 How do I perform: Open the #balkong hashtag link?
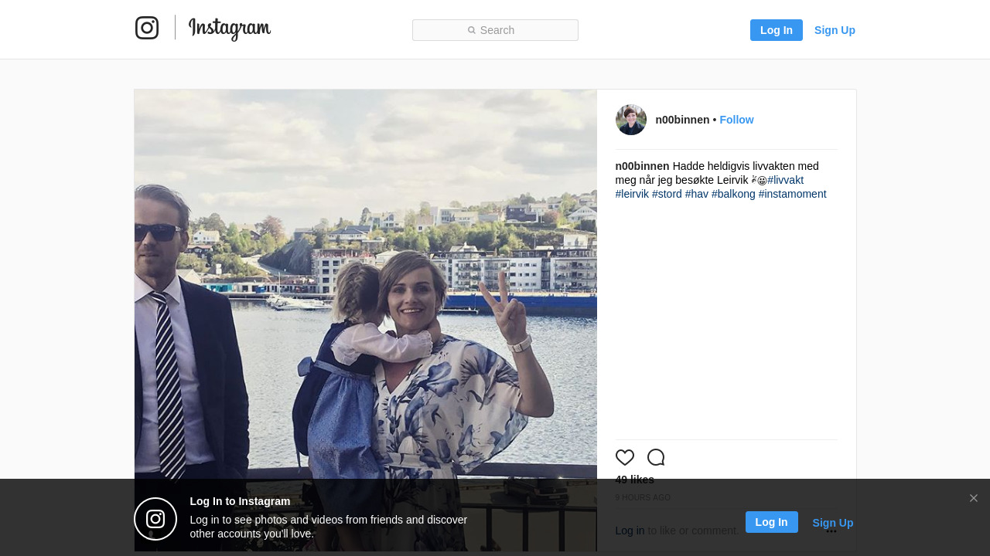pos(733,194)
